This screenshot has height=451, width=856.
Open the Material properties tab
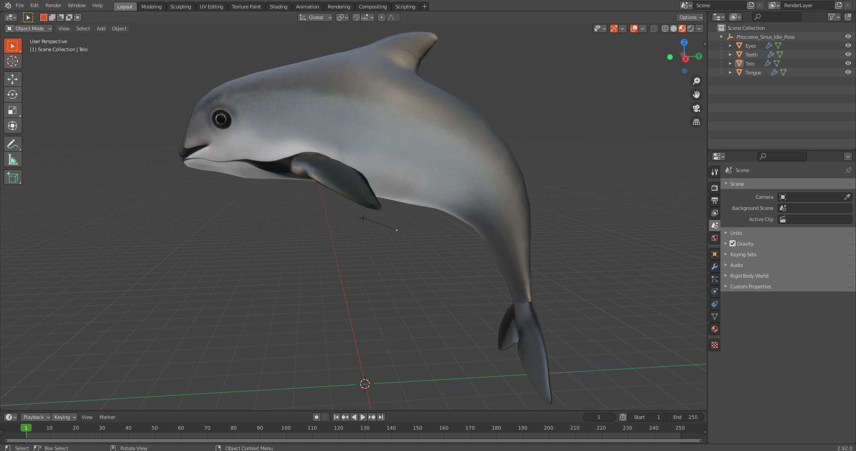click(x=715, y=329)
